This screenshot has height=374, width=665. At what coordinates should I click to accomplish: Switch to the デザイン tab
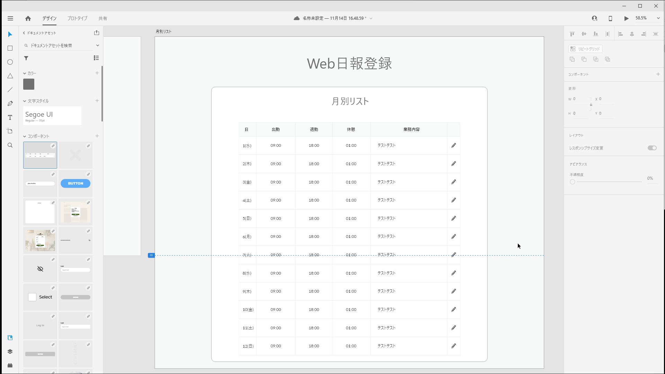50,18
